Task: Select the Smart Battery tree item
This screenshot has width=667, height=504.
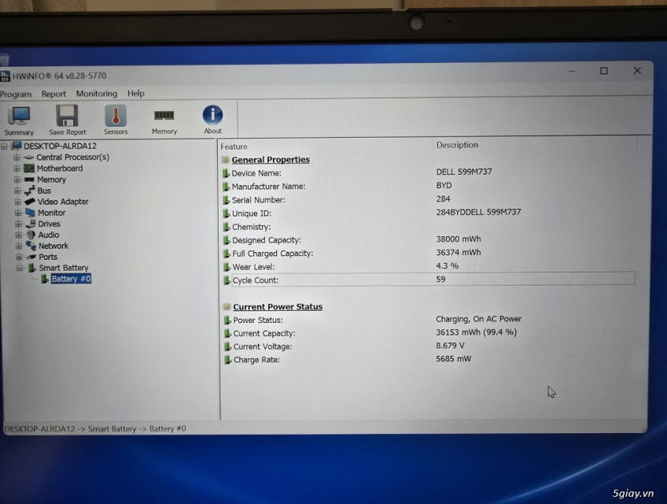Action: point(64,268)
